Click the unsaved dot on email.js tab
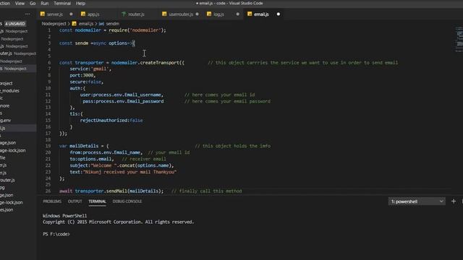The height and width of the screenshot is (260, 463). point(278,14)
